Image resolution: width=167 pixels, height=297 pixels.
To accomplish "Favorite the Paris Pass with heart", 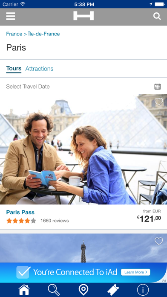I will [158, 102].
